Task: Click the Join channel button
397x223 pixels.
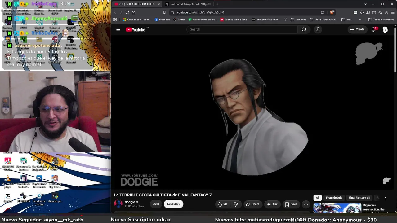Action: 156,204
